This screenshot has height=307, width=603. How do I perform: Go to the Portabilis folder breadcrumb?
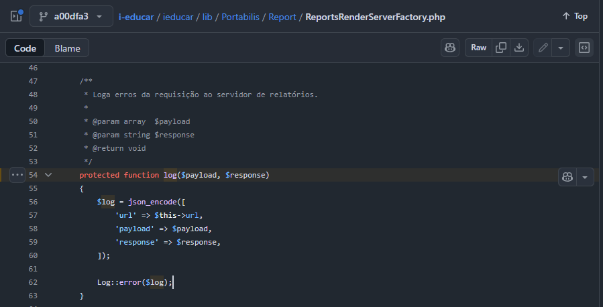pyautogui.click(x=240, y=17)
